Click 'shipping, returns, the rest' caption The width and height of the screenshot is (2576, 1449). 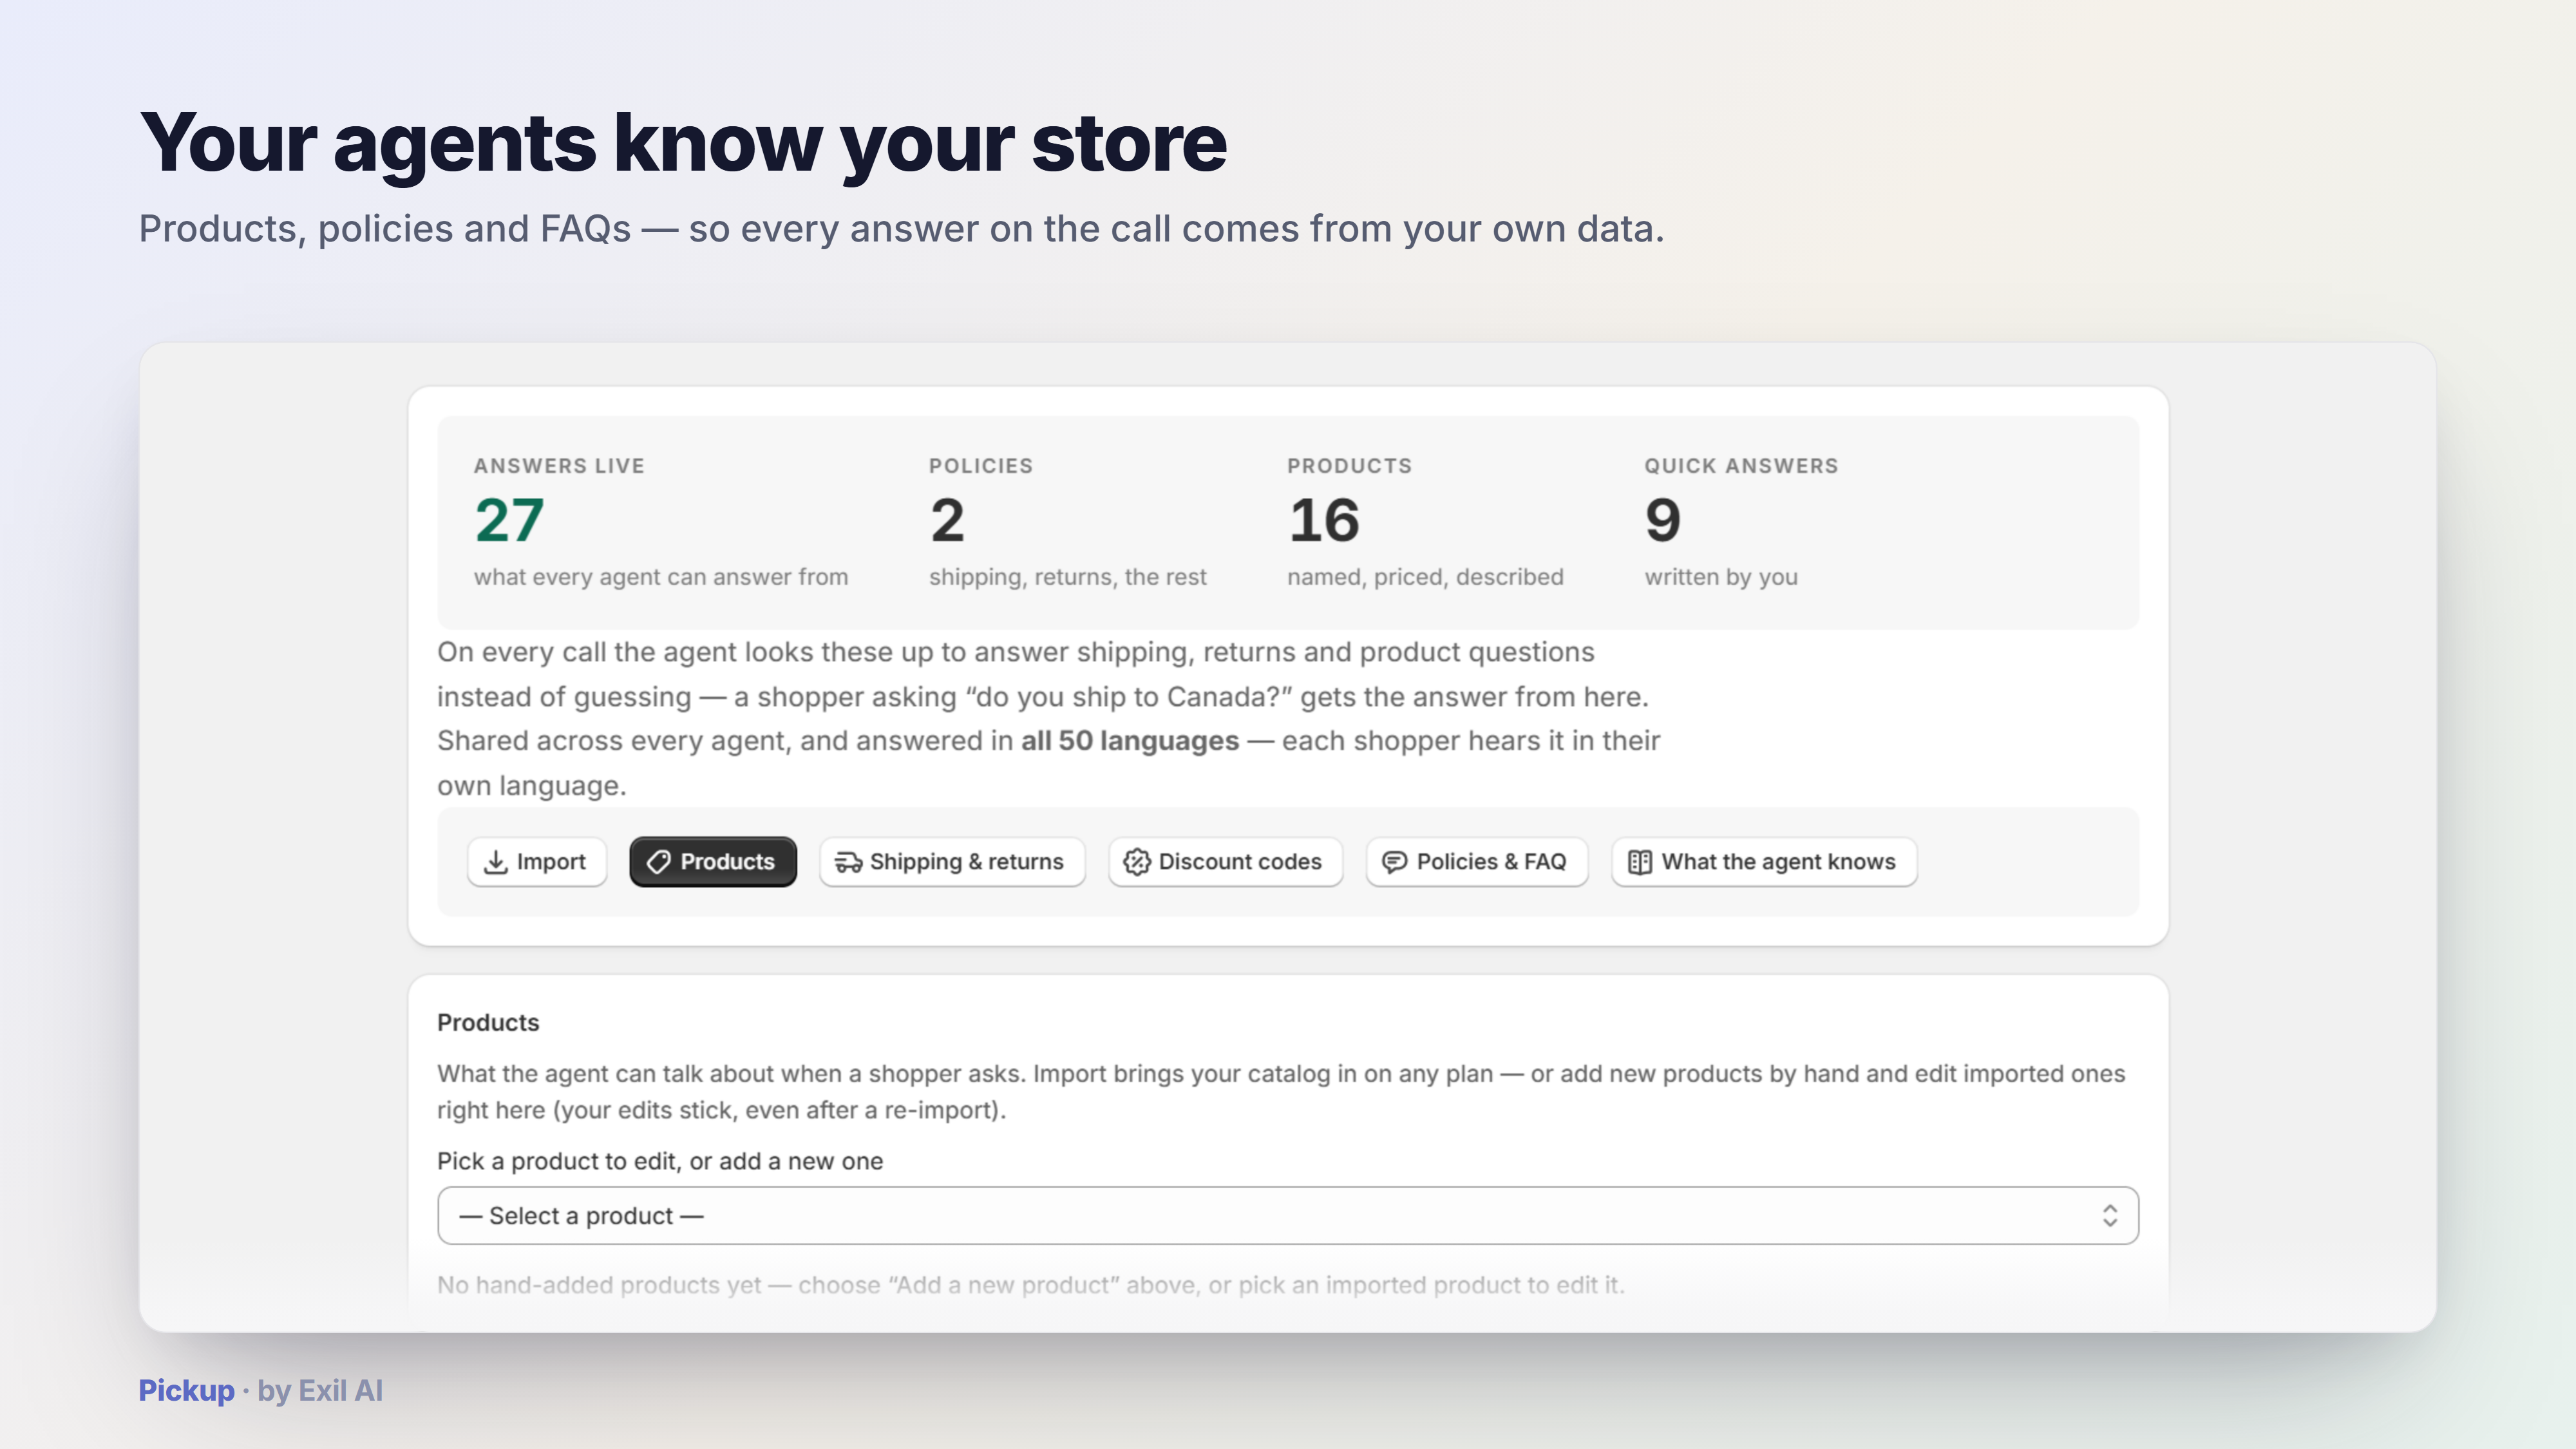(x=1067, y=577)
